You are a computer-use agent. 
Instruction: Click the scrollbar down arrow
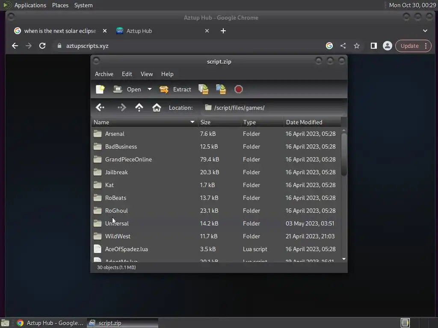(x=344, y=259)
